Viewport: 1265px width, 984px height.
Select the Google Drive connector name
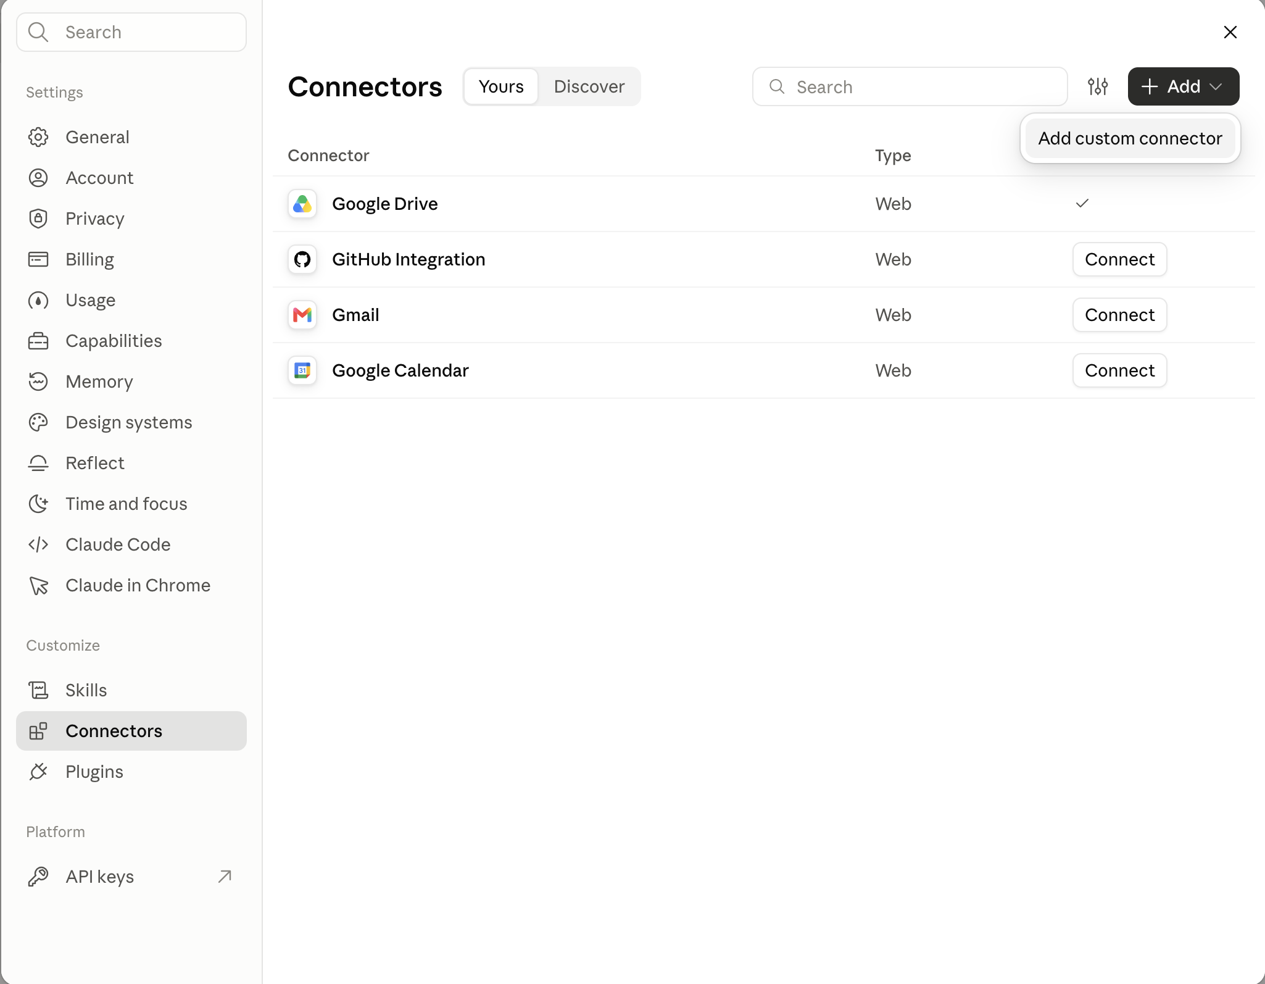click(385, 204)
